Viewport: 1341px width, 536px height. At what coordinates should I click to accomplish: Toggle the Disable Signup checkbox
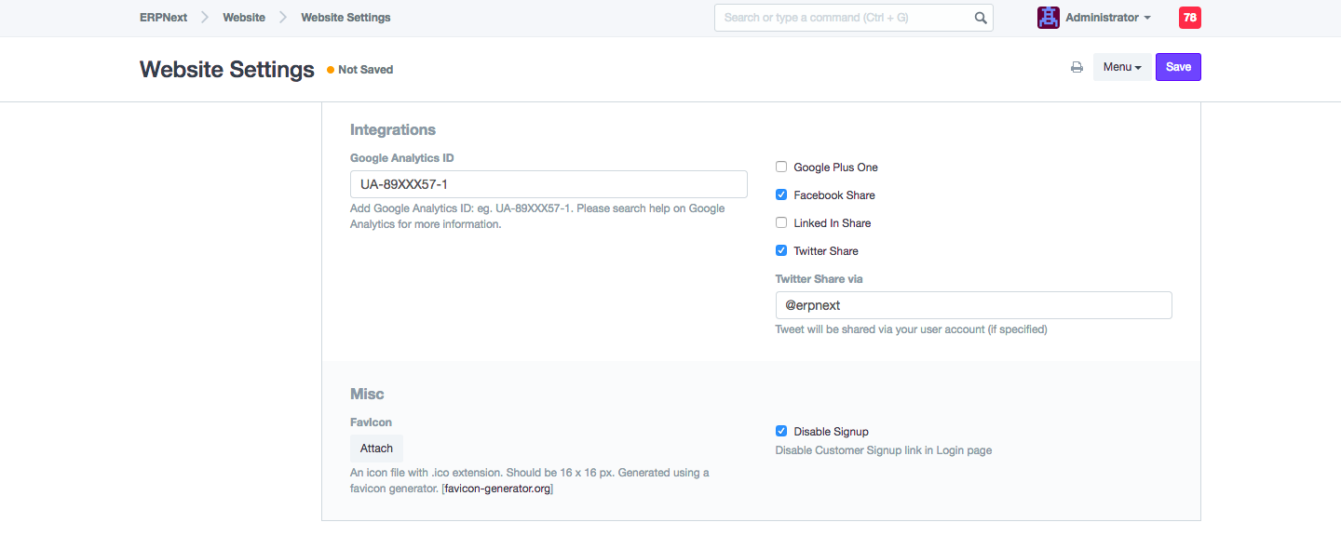click(x=781, y=432)
